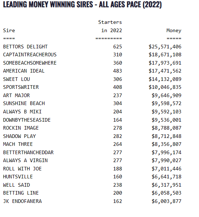Click the Leading Money Winning Sires heading

click(82, 4)
